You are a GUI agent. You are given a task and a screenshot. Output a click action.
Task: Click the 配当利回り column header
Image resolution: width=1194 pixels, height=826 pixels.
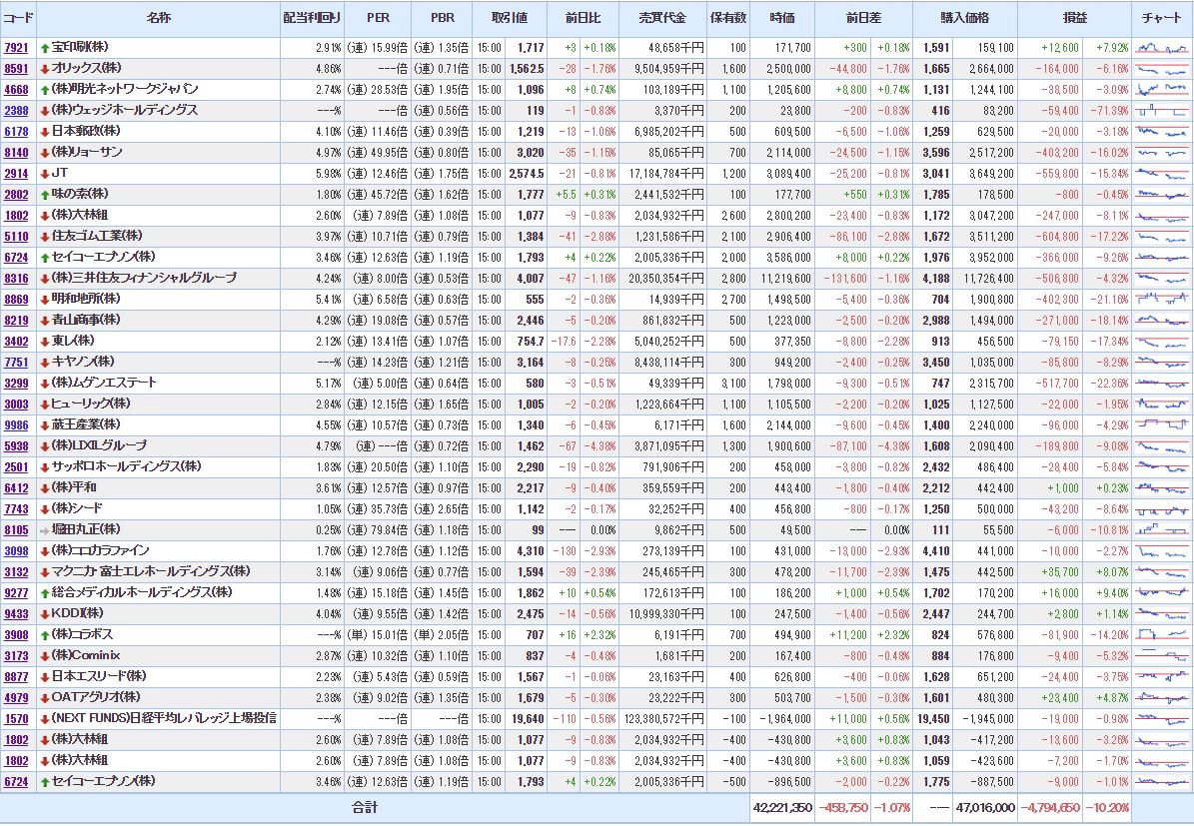[312, 19]
